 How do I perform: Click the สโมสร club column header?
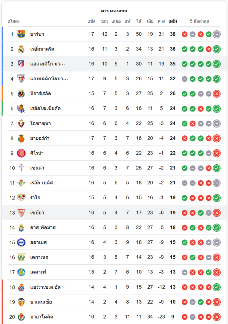(14, 21)
